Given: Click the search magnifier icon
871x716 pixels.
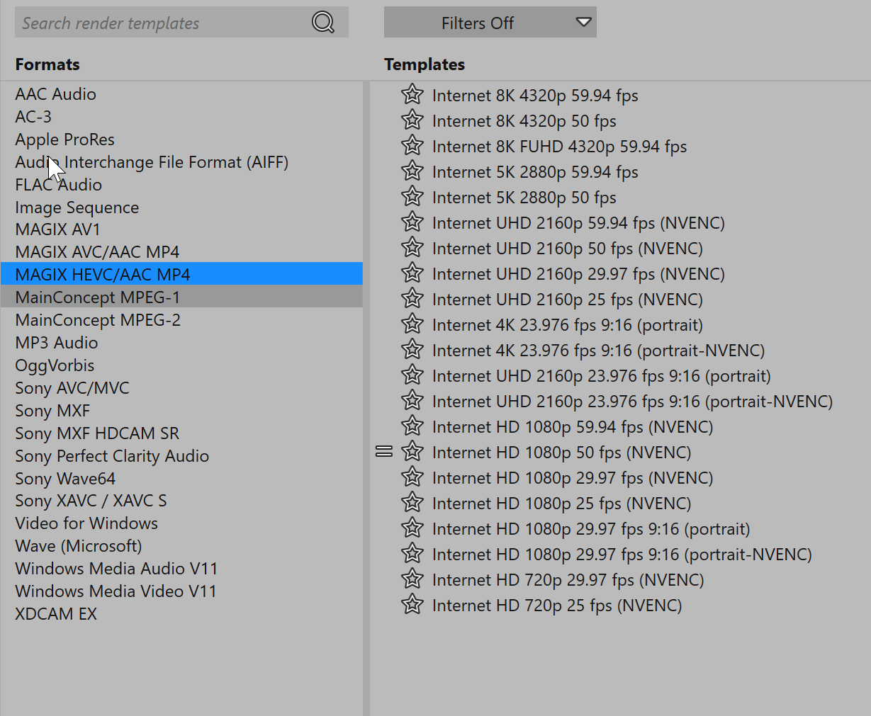Looking at the screenshot, I should (x=322, y=23).
